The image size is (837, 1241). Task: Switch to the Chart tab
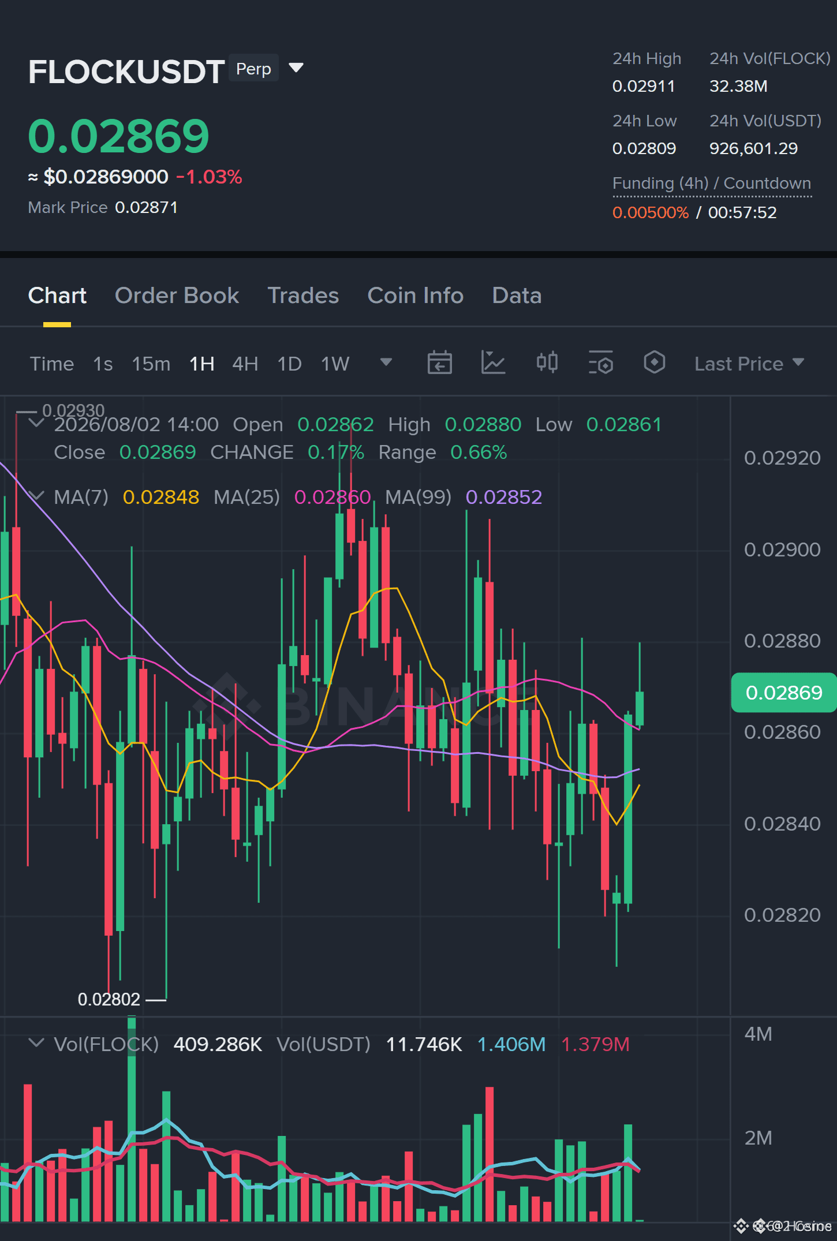click(57, 296)
